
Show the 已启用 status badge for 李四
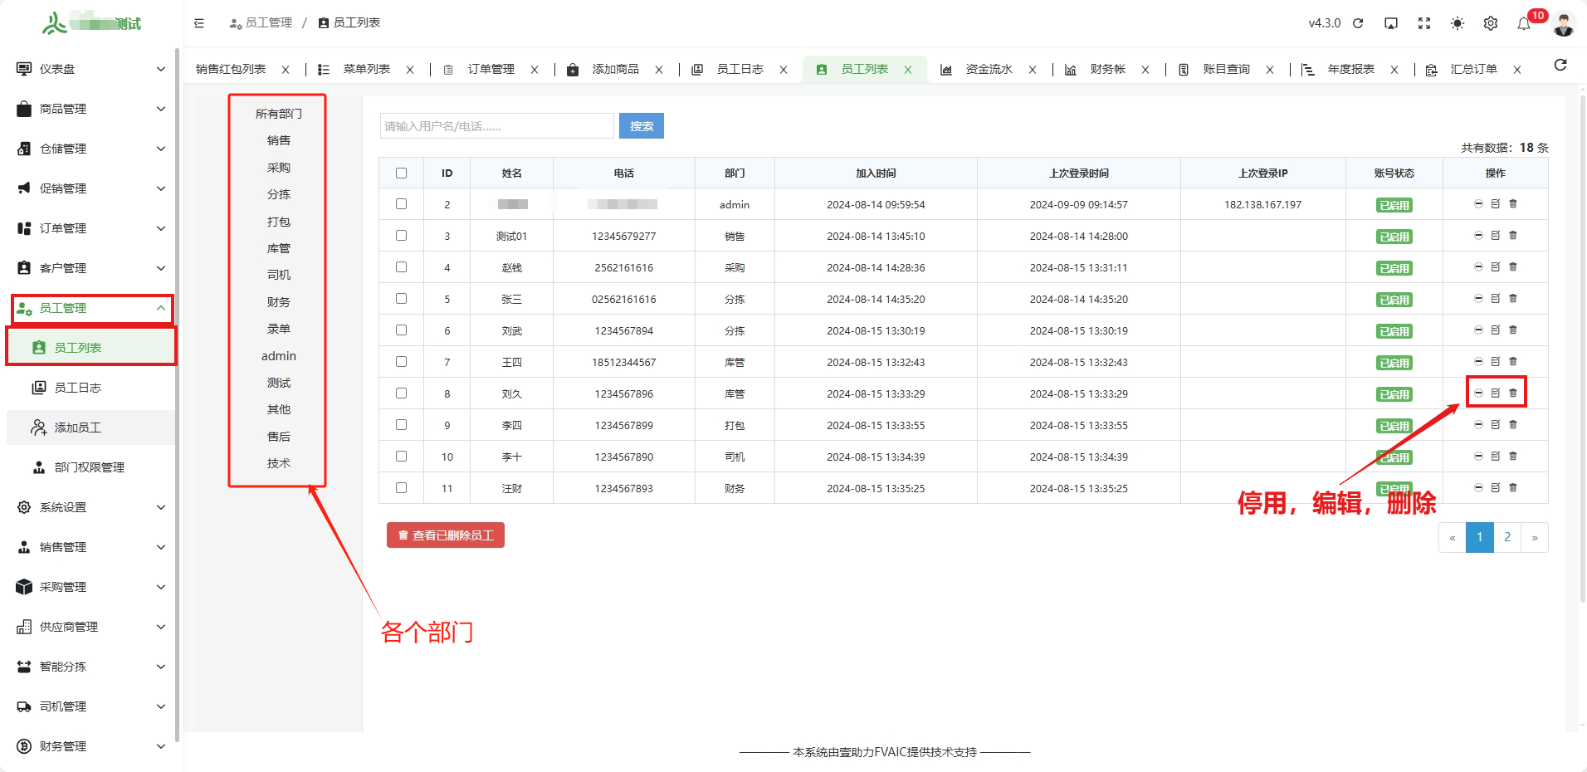pyautogui.click(x=1394, y=425)
